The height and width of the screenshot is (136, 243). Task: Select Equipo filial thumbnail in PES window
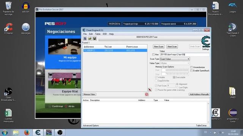pyautogui.click(x=65, y=80)
